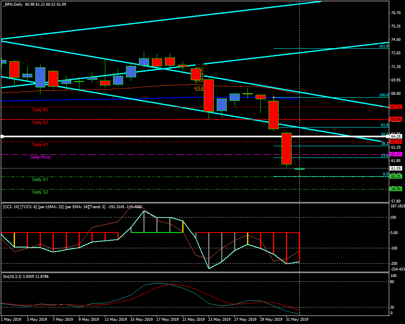Click the green 60.25 price tag
This screenshot has height=324, width=405.
click(395, 177)
